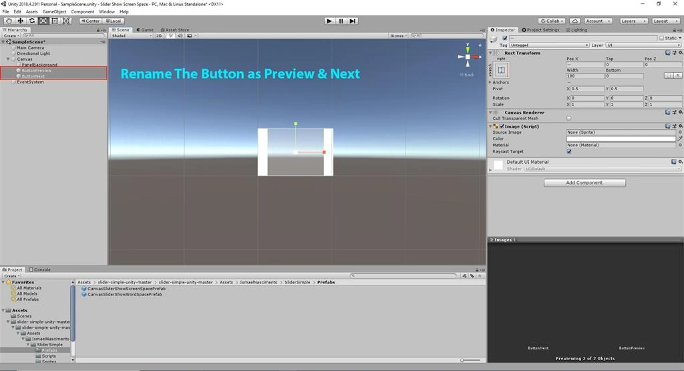Open the Shaded draw mode dropdown
684x371 pixels.
[x=132, y=36]
